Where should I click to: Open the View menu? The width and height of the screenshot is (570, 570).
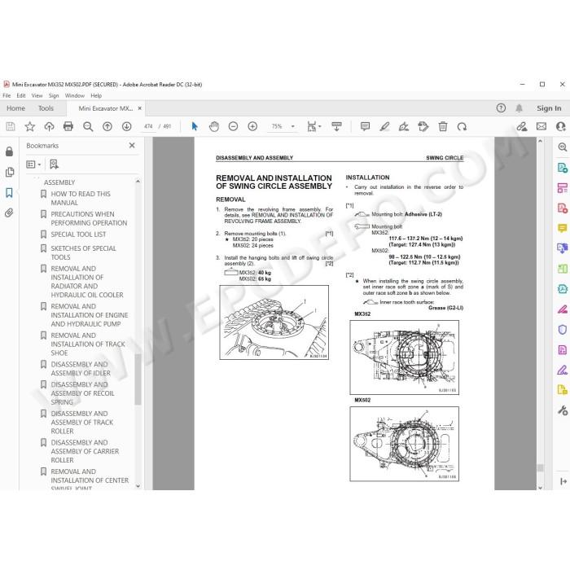pyautogui.click(x=37, y=95)
